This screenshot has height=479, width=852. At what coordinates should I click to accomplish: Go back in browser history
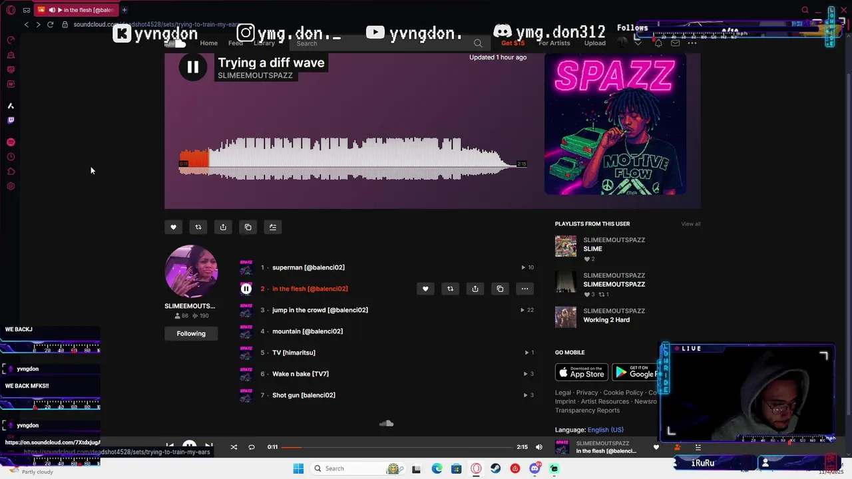[x=26, y=25]
